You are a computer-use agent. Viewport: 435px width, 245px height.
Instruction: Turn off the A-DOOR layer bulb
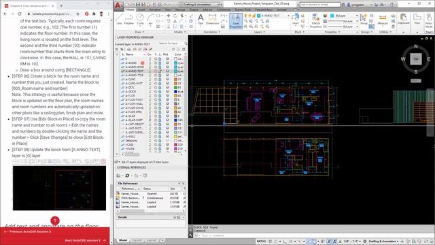tap(150, 91)
